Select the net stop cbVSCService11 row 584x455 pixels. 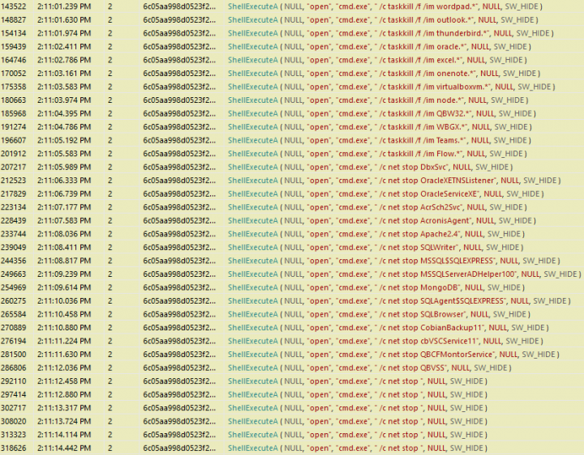pos(292,341)
